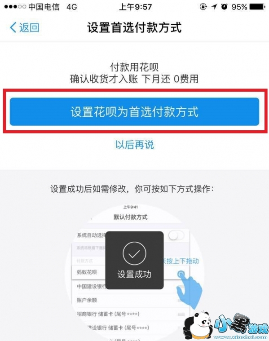Tap the page title 设置首选付款方式
269x341 pixels.
click(x=134, y=27)
